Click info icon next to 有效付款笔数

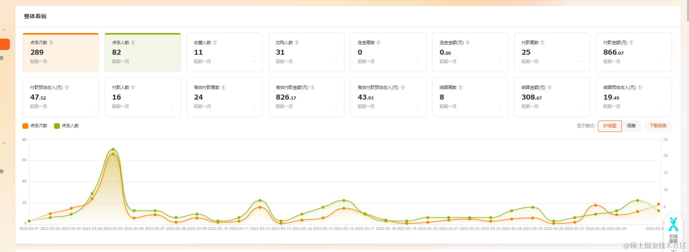pos(223,87)
